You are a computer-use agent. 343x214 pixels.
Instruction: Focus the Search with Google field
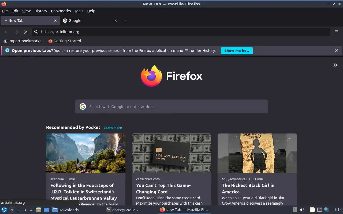(x=171, y=106)
